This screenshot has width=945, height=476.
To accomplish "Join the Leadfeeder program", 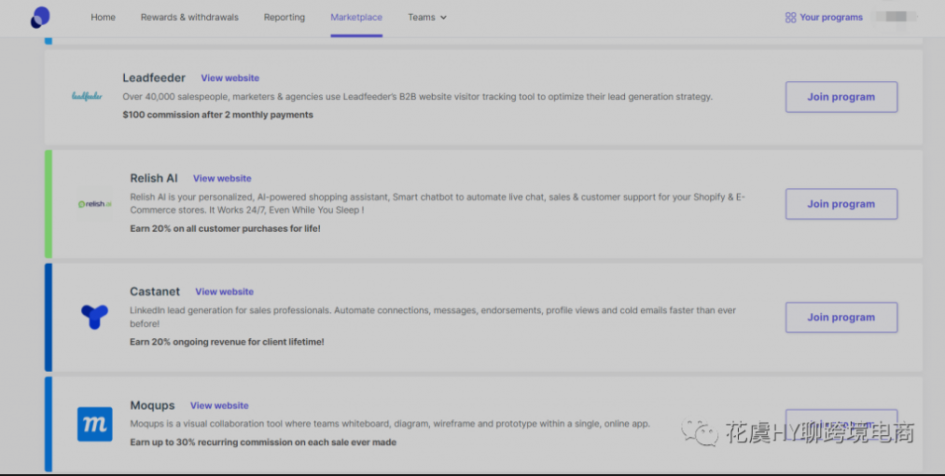I will [x=841, y=97].
